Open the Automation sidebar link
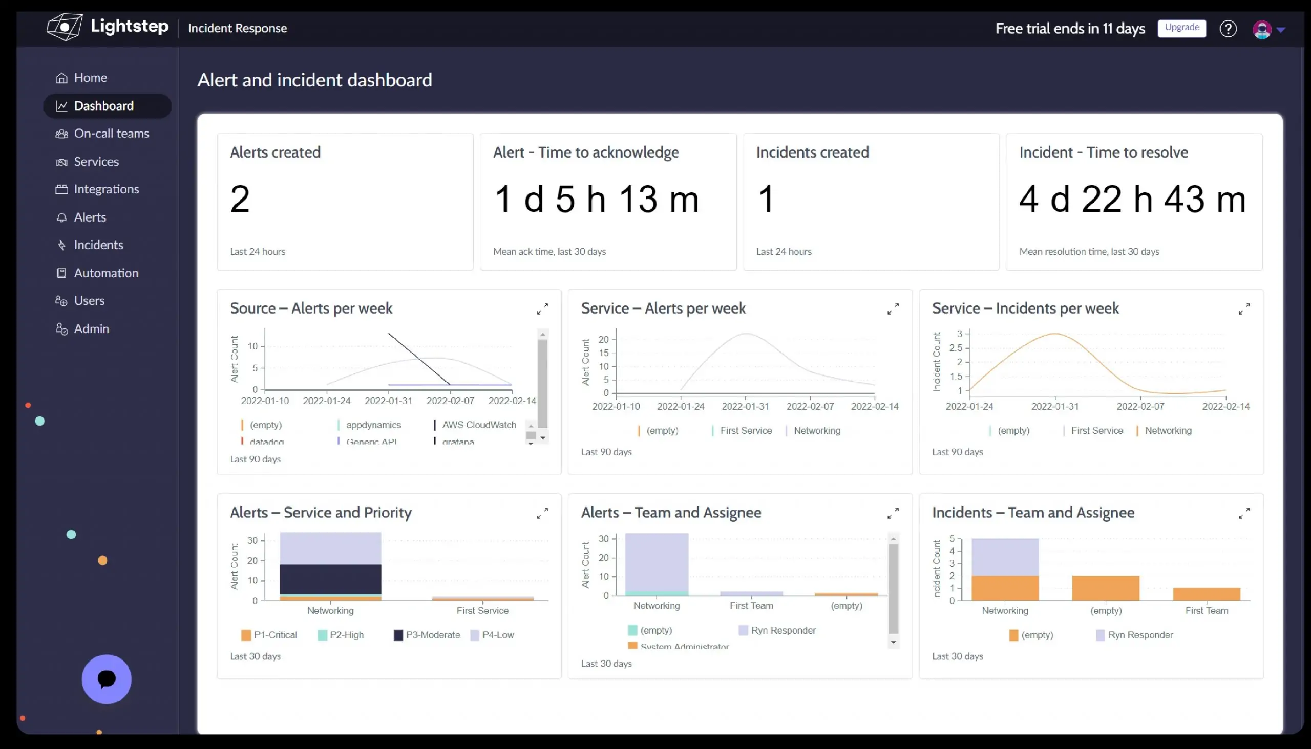This screenshot has width=1311, height=749. point(105,273)
